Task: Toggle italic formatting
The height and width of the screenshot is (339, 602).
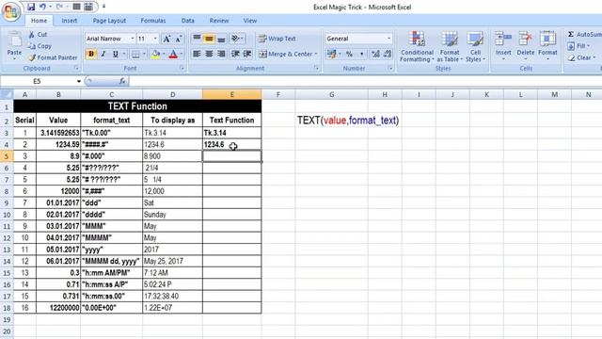Action: [103, 55]
